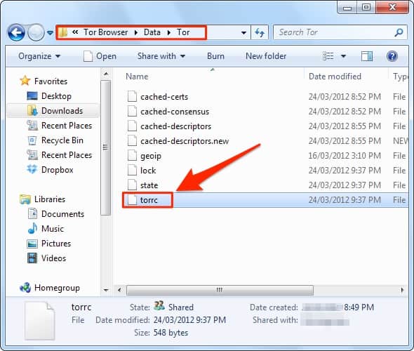Click New folder in the toolbar

[266, 56]
